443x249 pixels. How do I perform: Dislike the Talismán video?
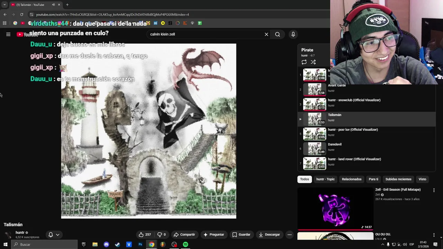162,234
